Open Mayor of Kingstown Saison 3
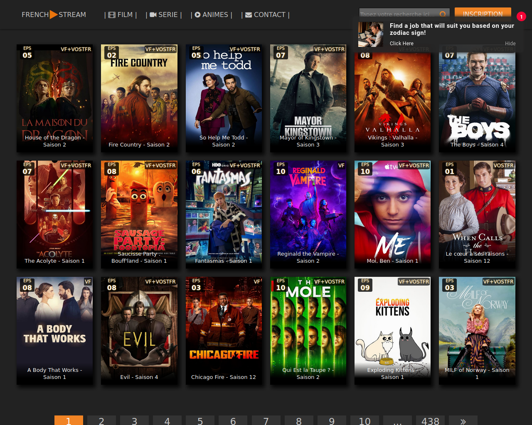Viewport: 532px width, 425px height. [x=308, y=98]
